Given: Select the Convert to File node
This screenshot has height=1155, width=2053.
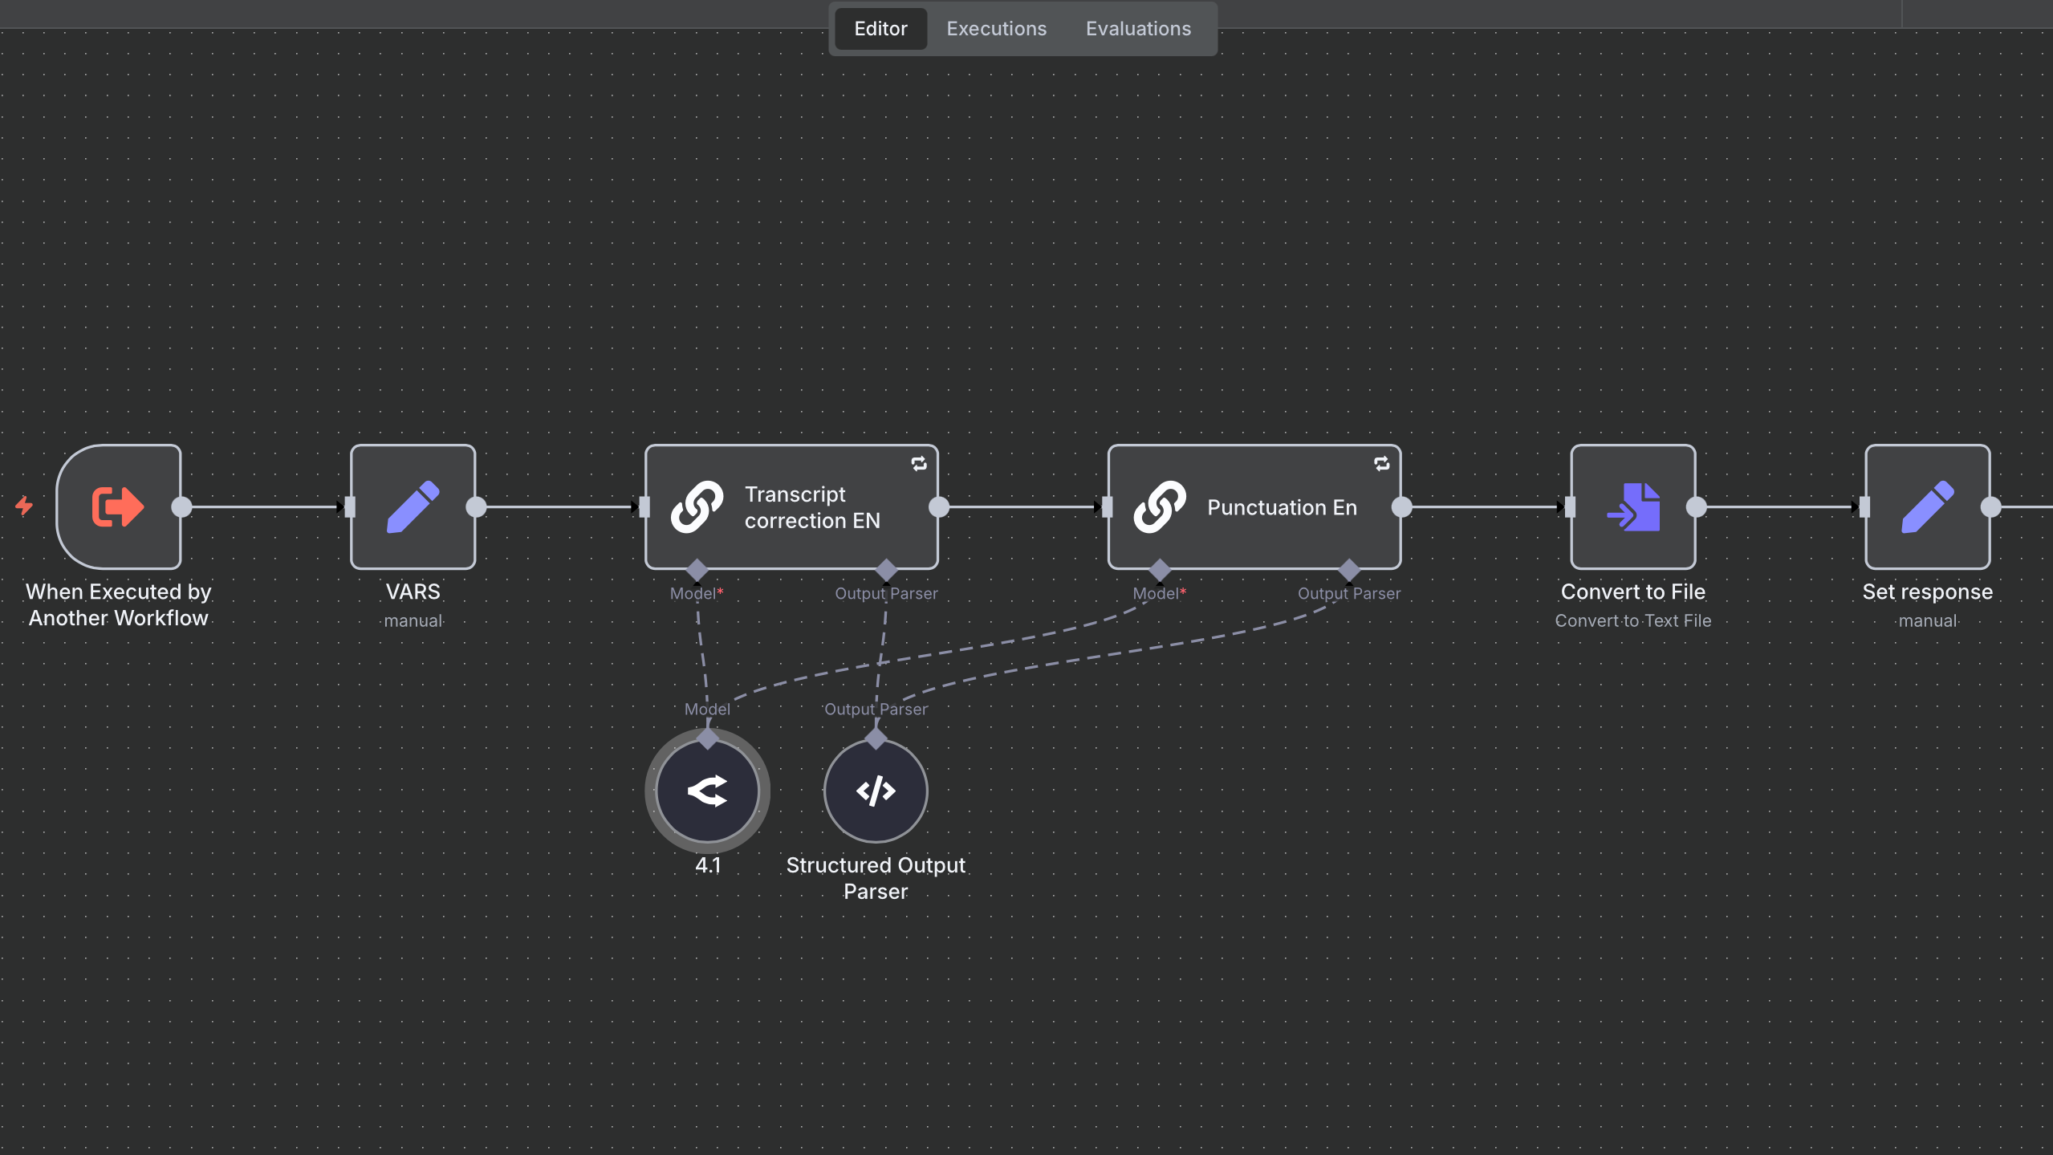Looking at the screenshot, I should click(1632, 506).
